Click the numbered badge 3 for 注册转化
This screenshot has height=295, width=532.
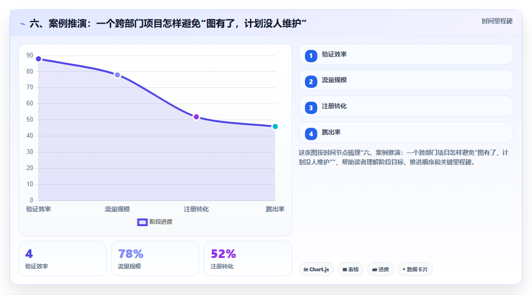(x=311, y=108)
